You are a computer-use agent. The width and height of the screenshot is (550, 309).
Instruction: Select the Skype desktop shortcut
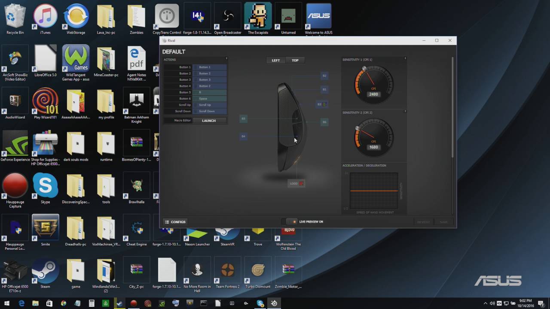point(45,188)
